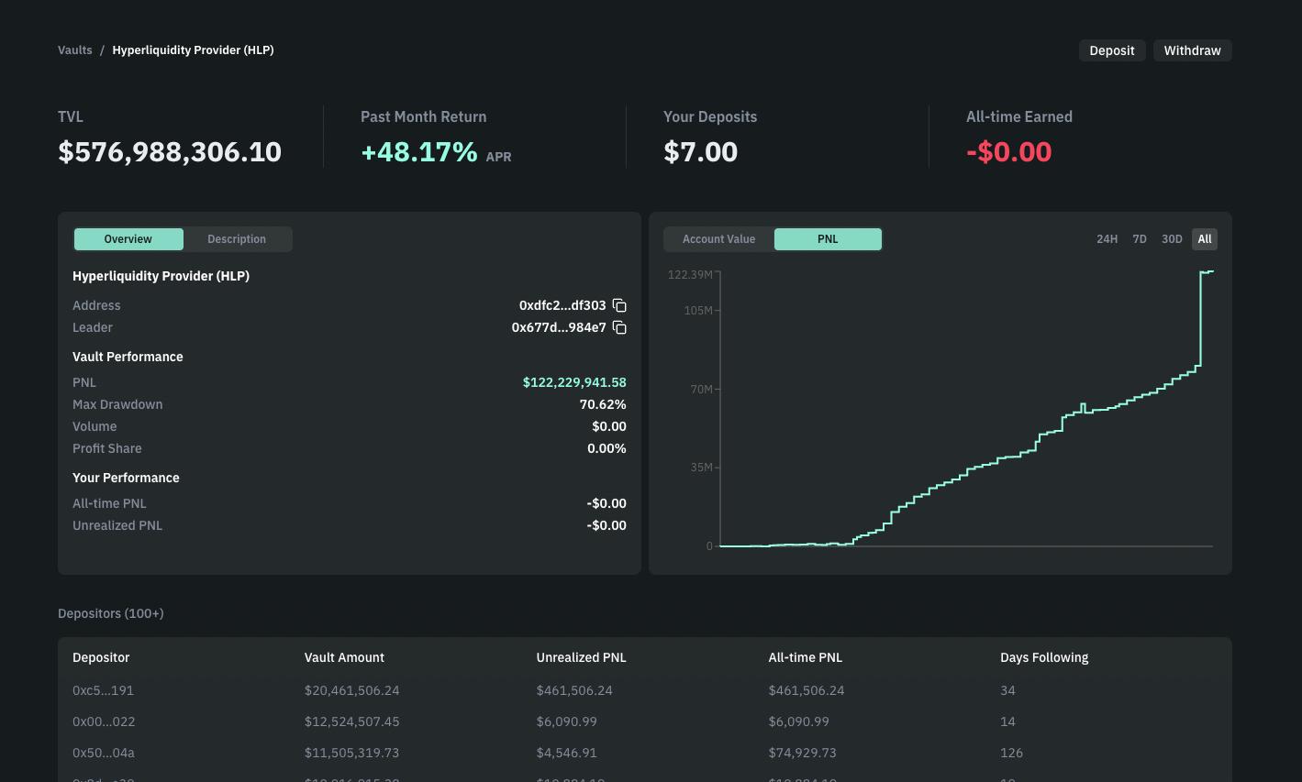
Task: Copy the leader address 0x677d...984e7
Action: [x=619, y=327]
